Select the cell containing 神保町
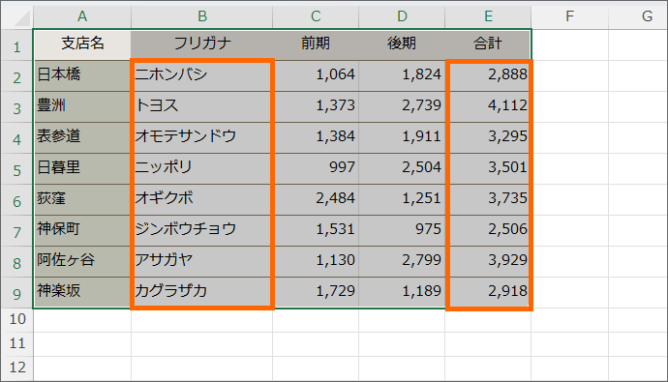Screen dimensions: 668x382 (x=82, y=231)
